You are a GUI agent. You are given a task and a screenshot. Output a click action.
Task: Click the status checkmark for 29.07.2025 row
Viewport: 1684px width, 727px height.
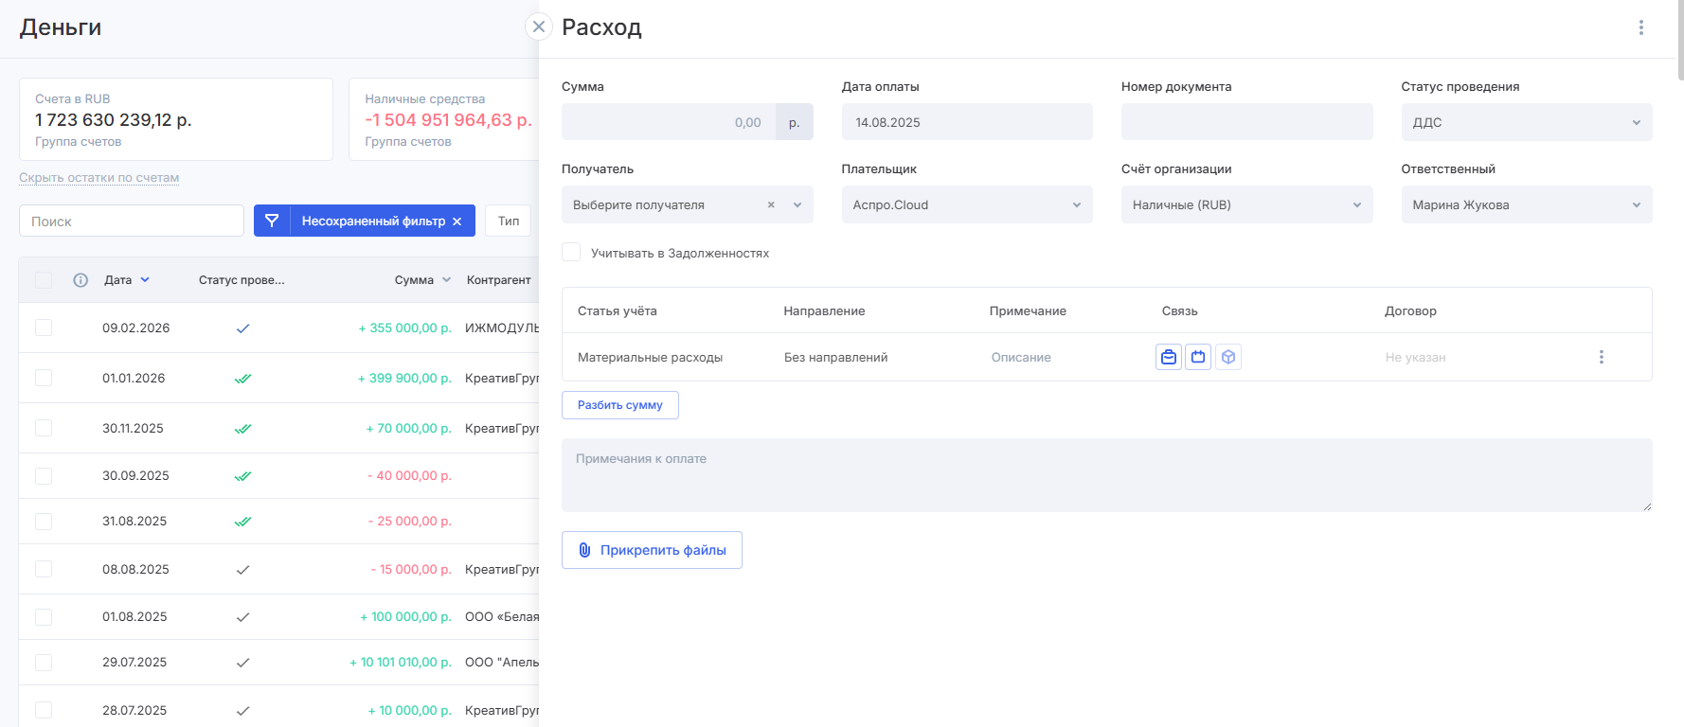pyautogui.click(x=242, y=663)
